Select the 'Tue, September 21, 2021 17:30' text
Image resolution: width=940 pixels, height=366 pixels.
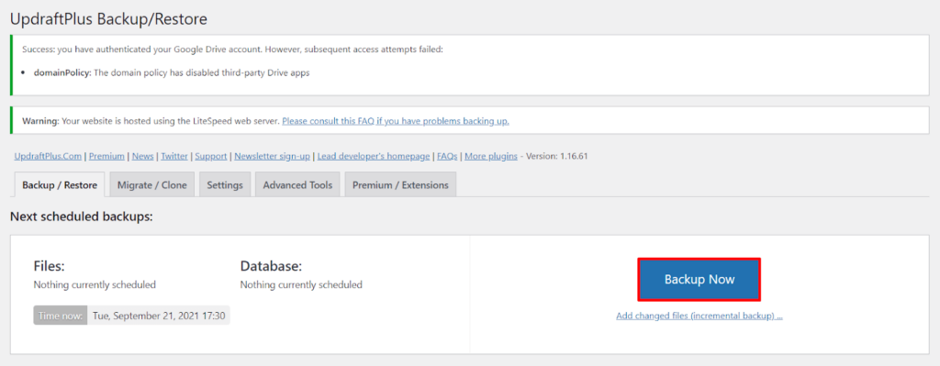159,315
